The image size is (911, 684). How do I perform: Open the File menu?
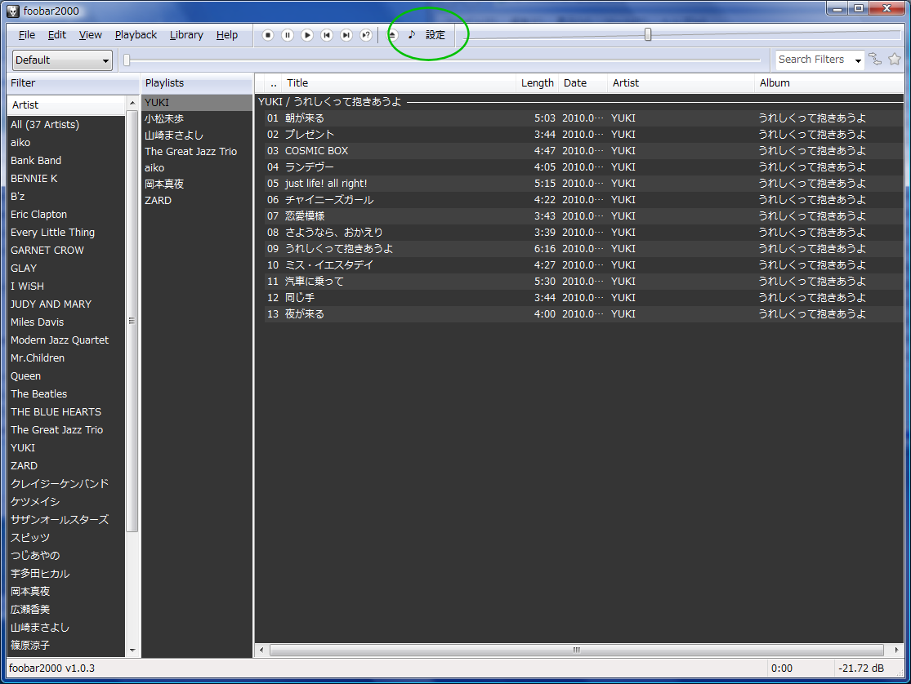pyautogui.click(x=27, y=35)
